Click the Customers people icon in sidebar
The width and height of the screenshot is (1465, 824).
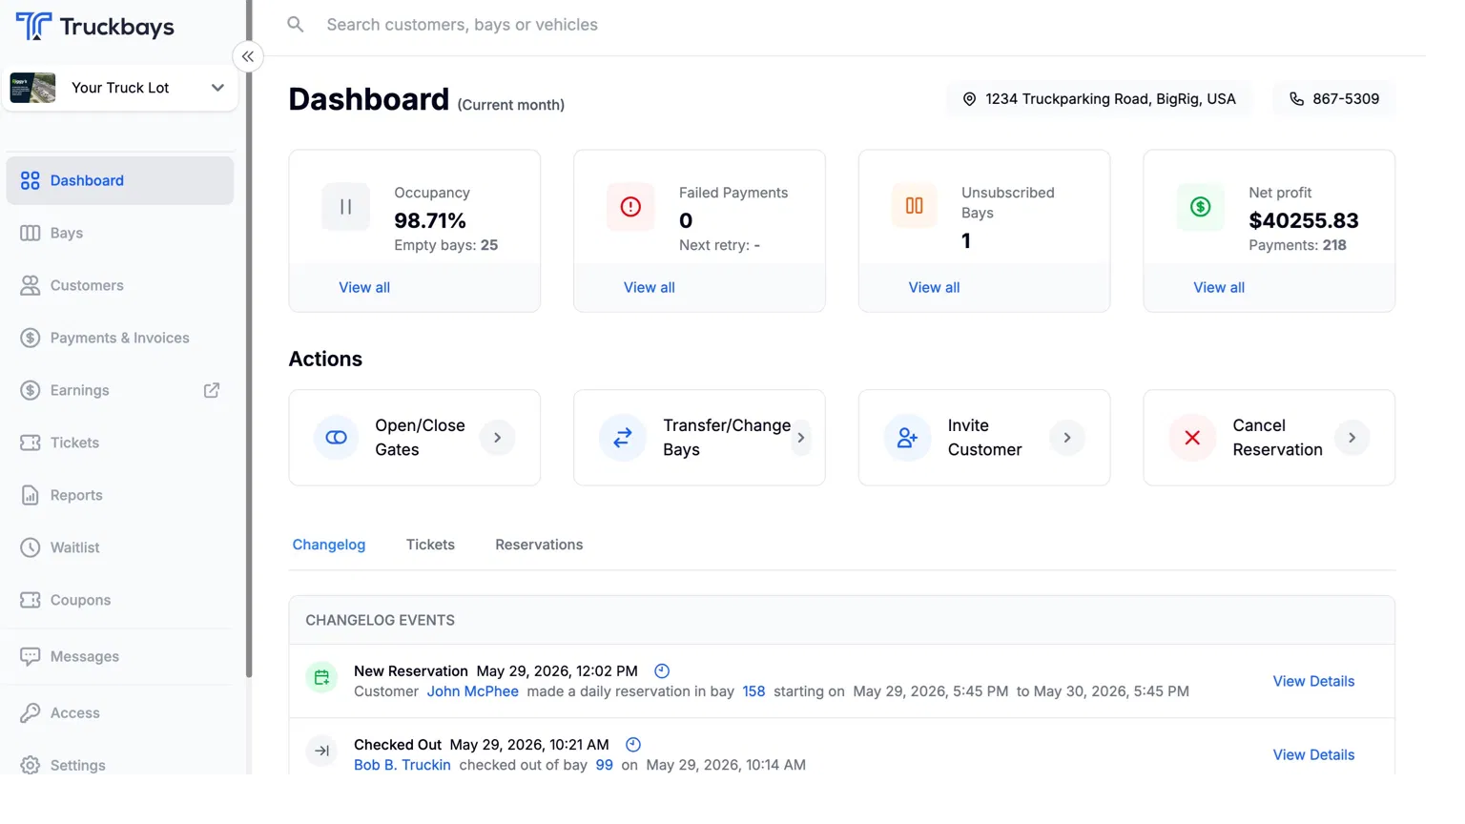[x=31, y=285]
